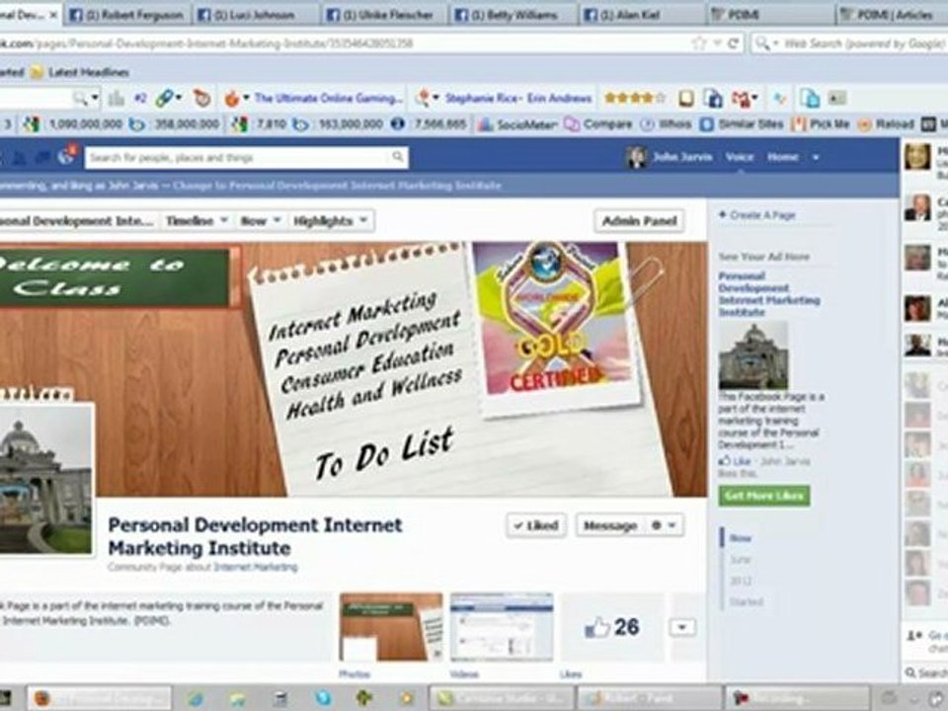Image resolution: width=948 pixels, height=711 pixels.
Task: Open the Ultimate Online Gaming toolbar link
Action: click(328, 98)
